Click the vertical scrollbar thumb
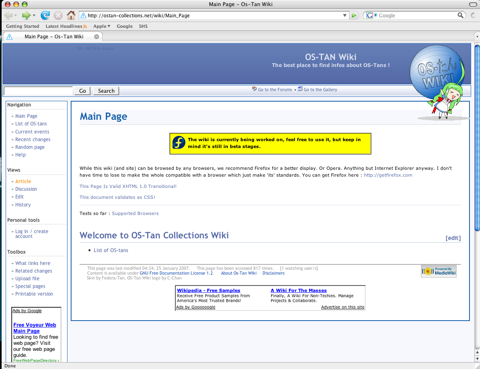Viewport: 480px width, 369px height. pos(477,138)
